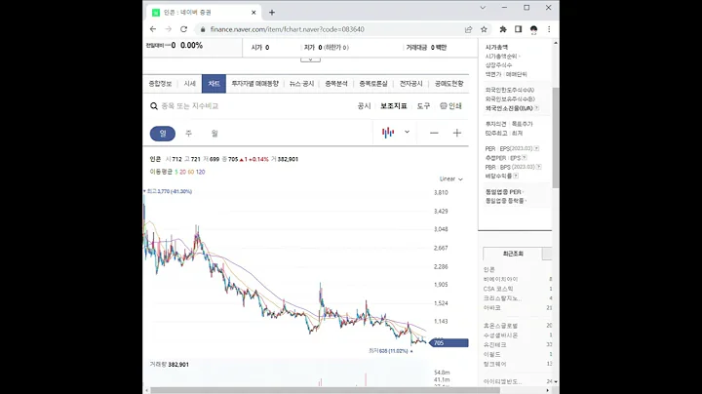
Task: Close the 인콘 네이버 증권 tab
Action: pyautogui.click(x=253, y=13)
